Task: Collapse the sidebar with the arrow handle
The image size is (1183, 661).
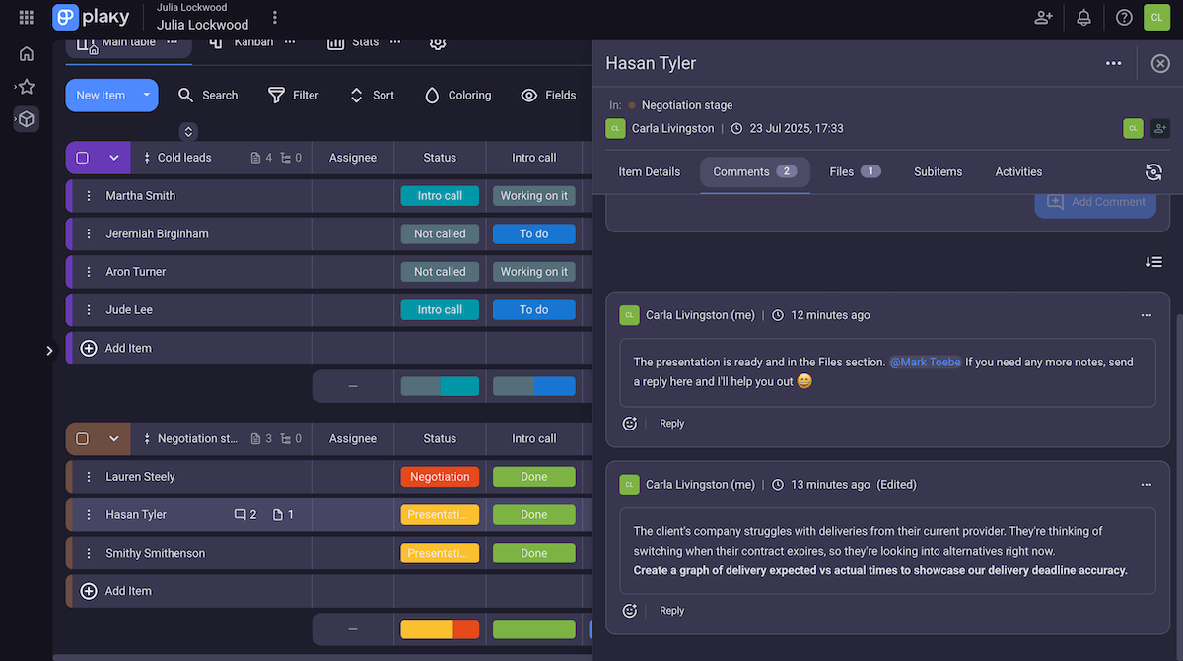Action: [49, 350]
